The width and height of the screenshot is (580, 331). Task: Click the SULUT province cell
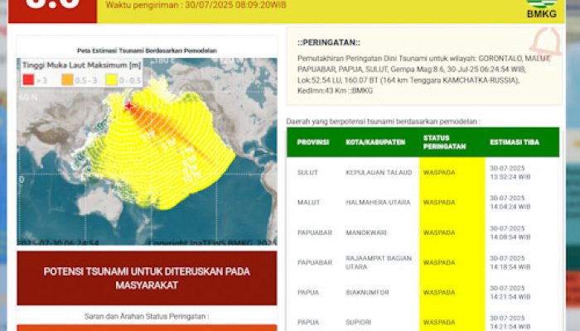pyautogui.click(x=307, y=172)
